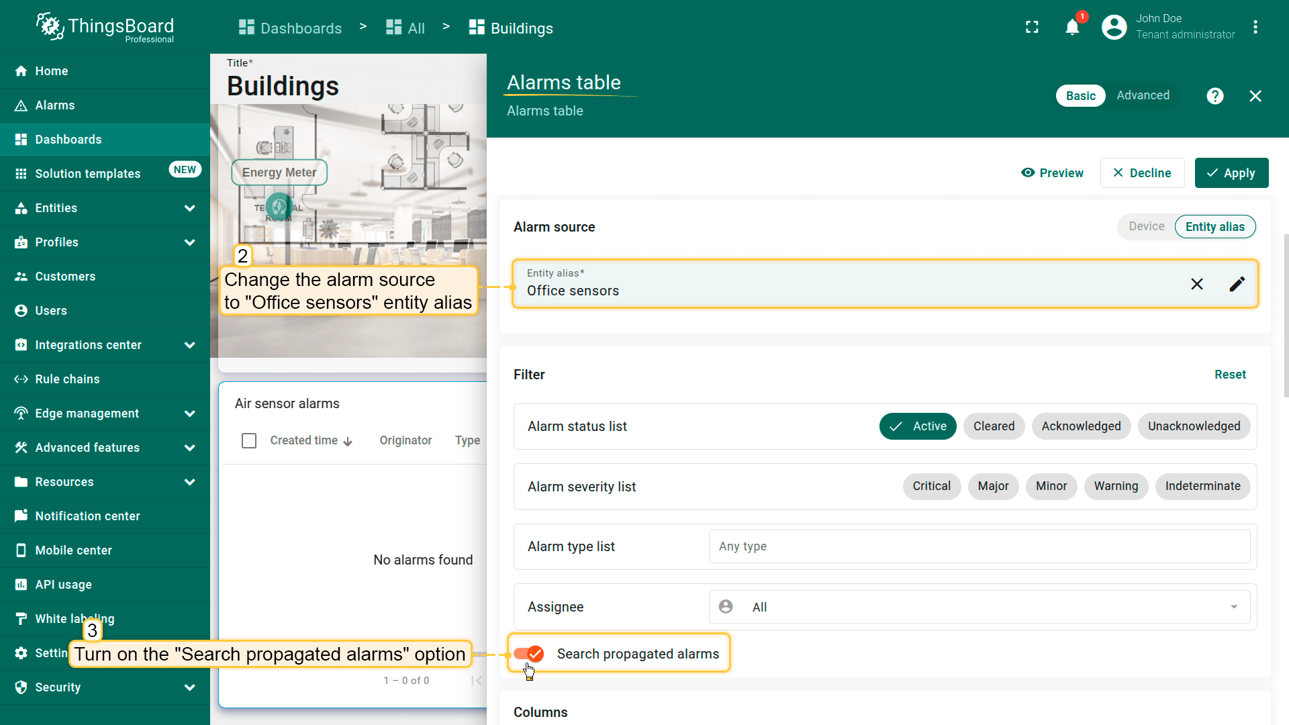
Task: Click the right-side panel scrollbar
Action: pyautogui.click(x=1285, y=316)
